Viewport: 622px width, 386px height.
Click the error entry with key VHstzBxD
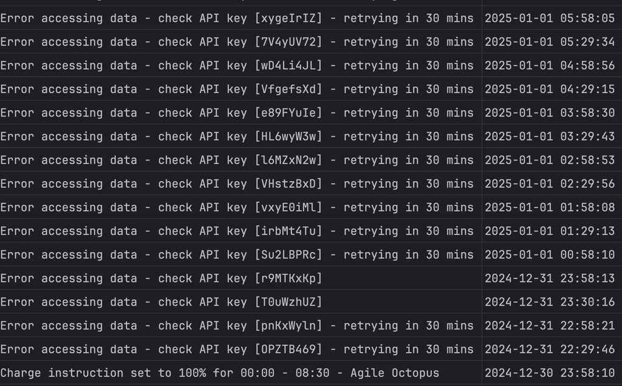pyautogui.click(x=237, y=184)
